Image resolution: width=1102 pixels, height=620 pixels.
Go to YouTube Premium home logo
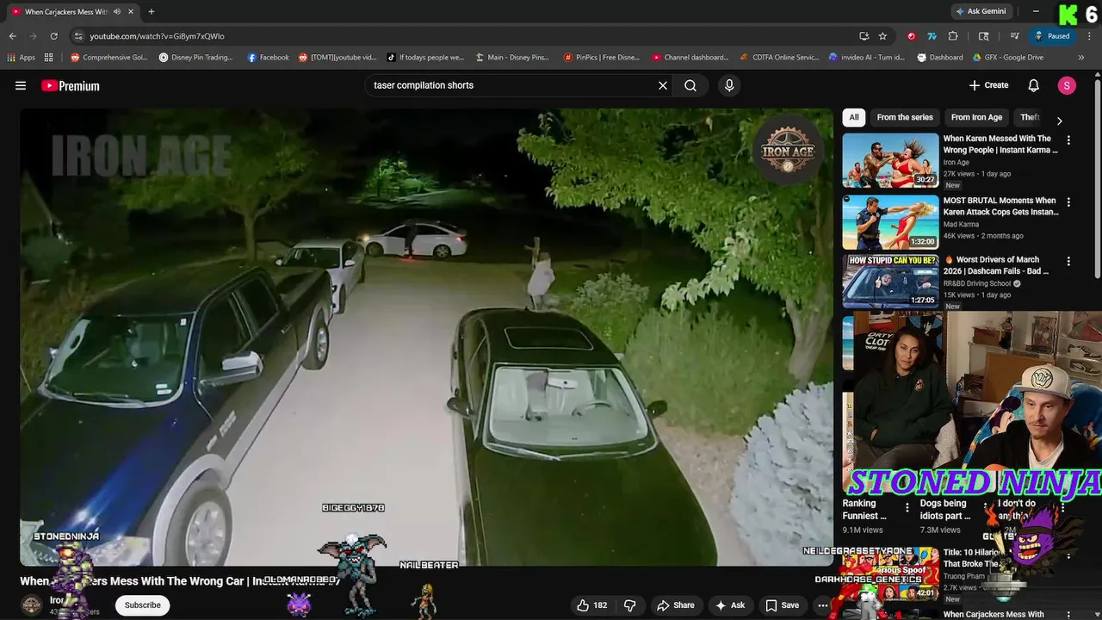[71, 85]
